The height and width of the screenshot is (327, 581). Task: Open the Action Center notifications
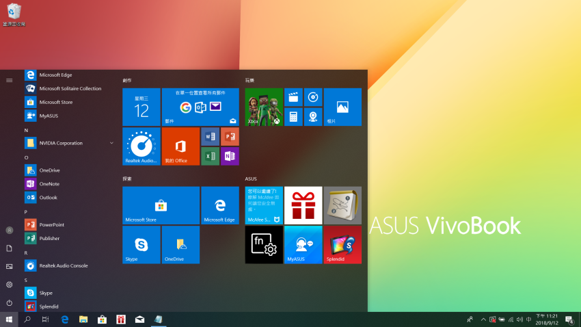click(x=569, y=319)
